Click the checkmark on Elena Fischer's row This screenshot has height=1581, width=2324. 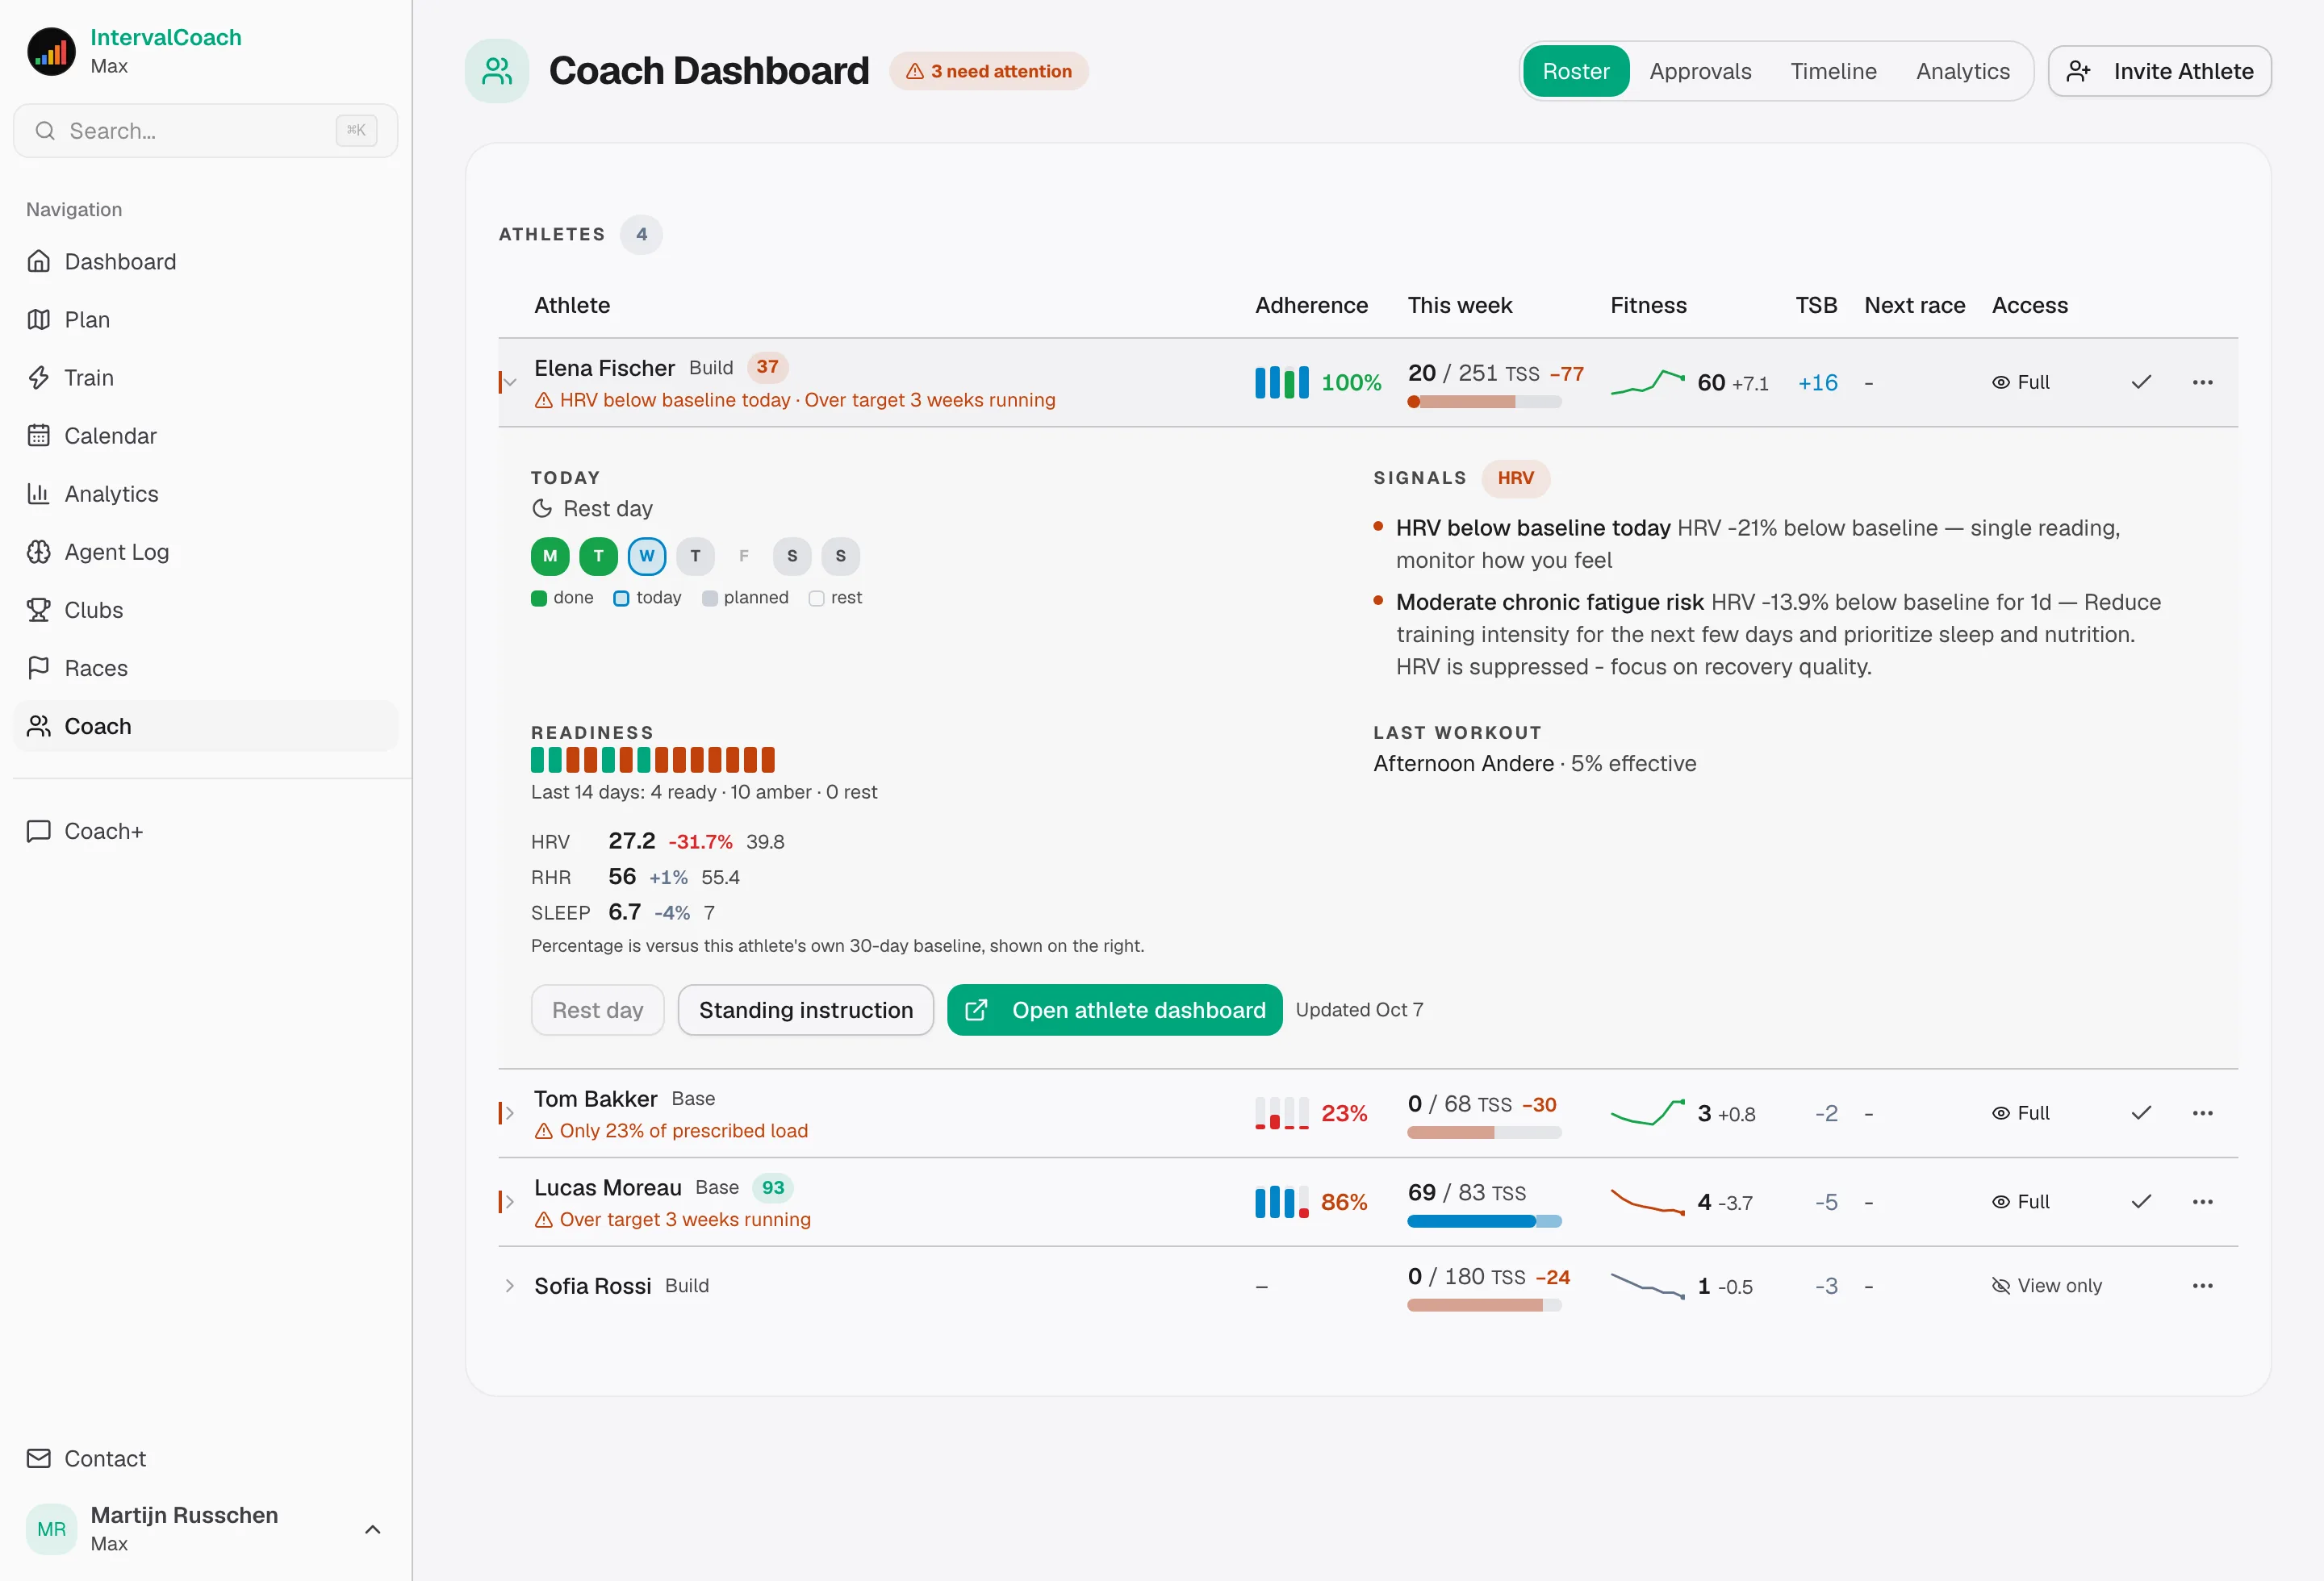click(2141, 382)
